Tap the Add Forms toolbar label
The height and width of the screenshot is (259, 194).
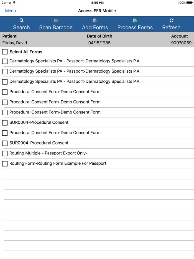pyautogui.click(x=95, y=27)
